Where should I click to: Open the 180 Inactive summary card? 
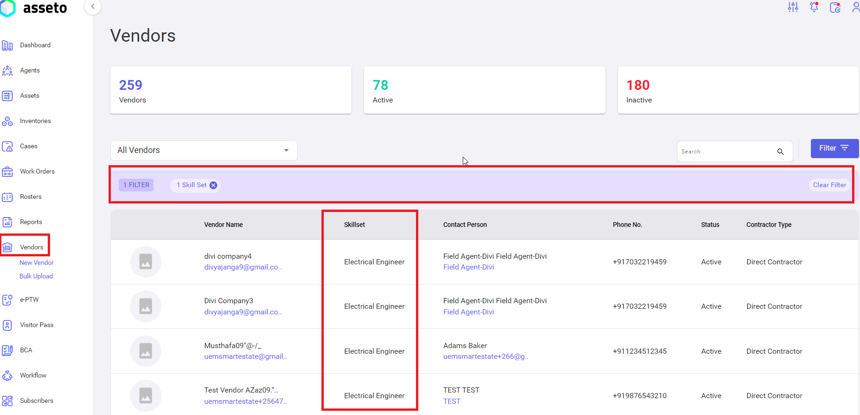pyautogui.click(x=738, y=90)
